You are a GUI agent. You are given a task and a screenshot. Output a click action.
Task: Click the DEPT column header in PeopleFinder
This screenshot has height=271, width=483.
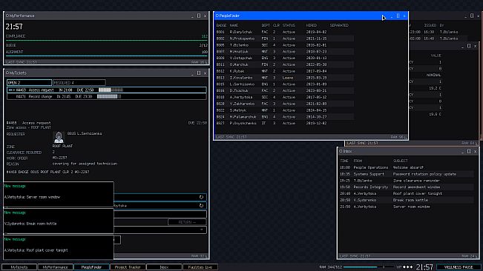click(x=265, y=25)
